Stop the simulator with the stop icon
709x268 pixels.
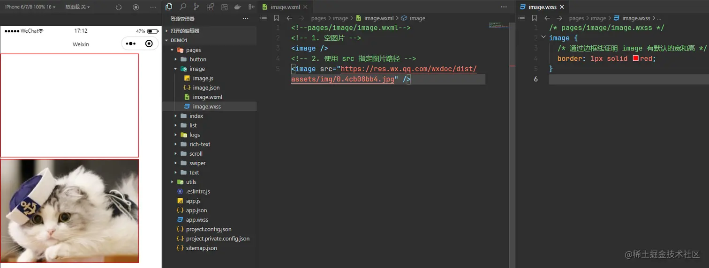click(136, 7)
